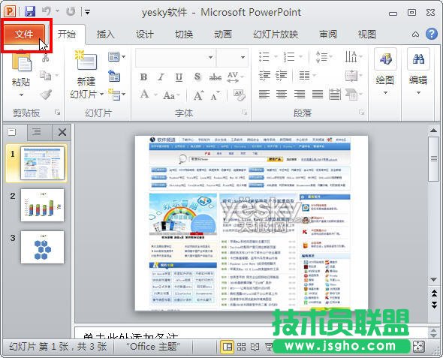Viewport: 443px width, 358px height.
Task: Open PowerPoint Help question mark icon
Action: point(432,34)
